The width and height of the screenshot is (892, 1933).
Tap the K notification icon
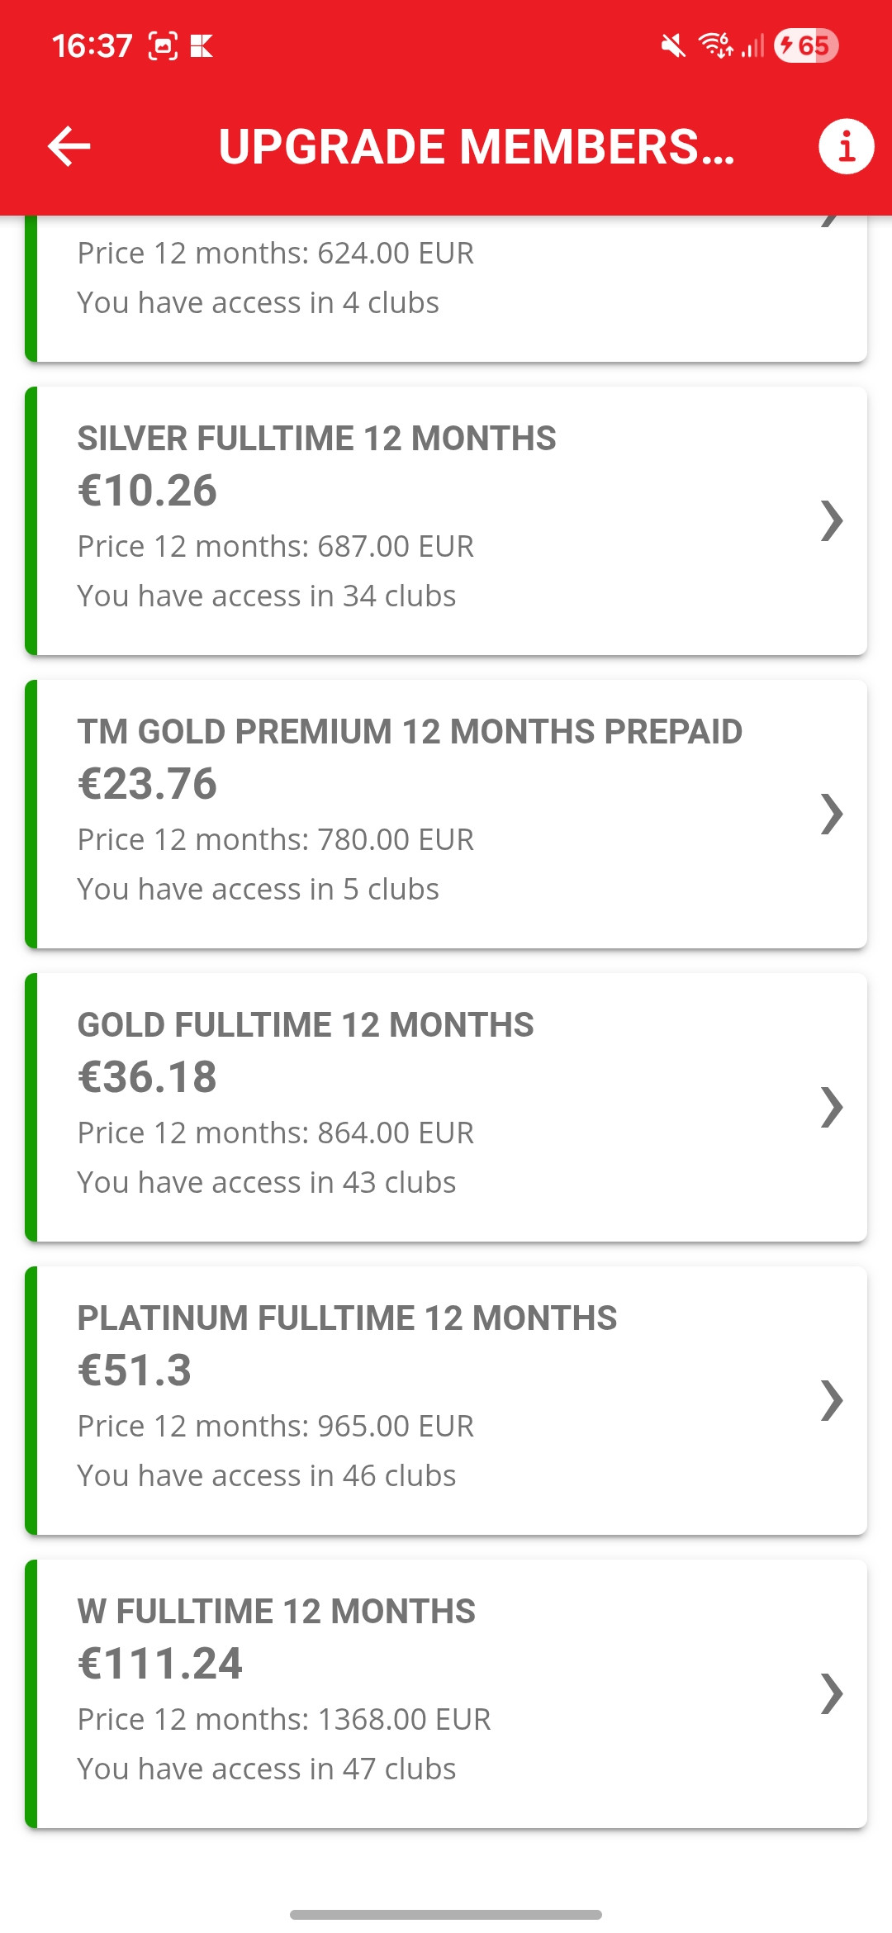(202, 45)
